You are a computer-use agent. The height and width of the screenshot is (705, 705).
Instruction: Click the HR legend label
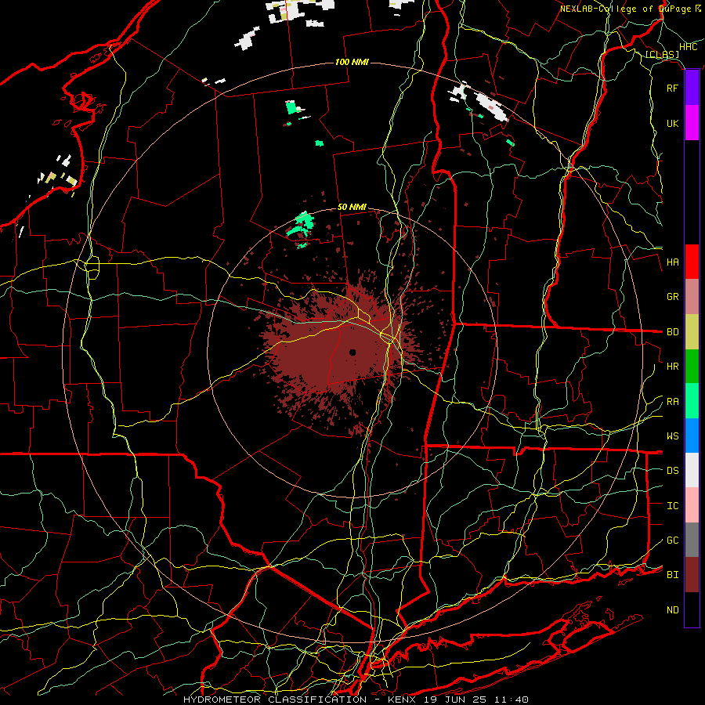(x=673, y=367)
